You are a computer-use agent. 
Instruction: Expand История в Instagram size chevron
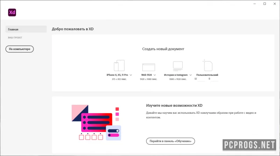(190, 75)
